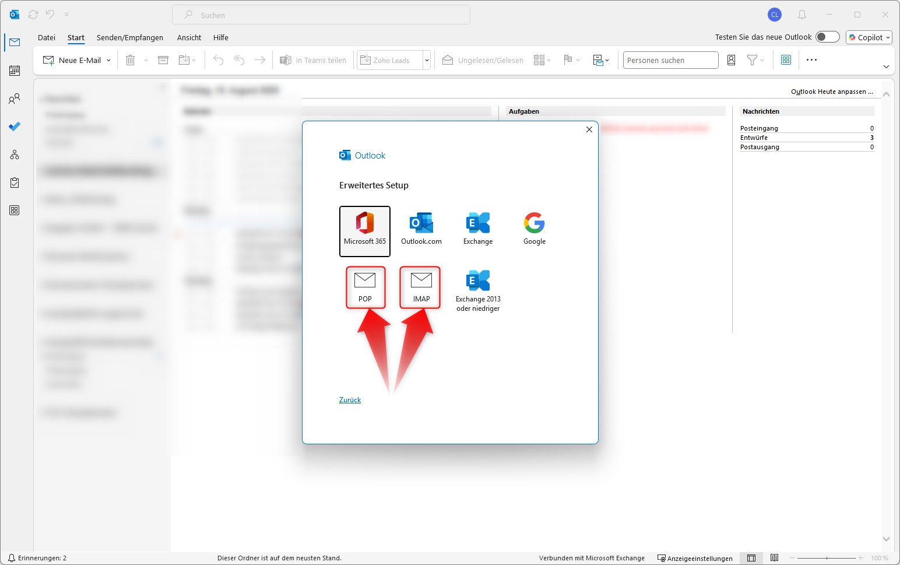Toggle the 'Testen Sie das neue Outlook' switch
Screen dimensions: 900x565
[x=827, y=37]
